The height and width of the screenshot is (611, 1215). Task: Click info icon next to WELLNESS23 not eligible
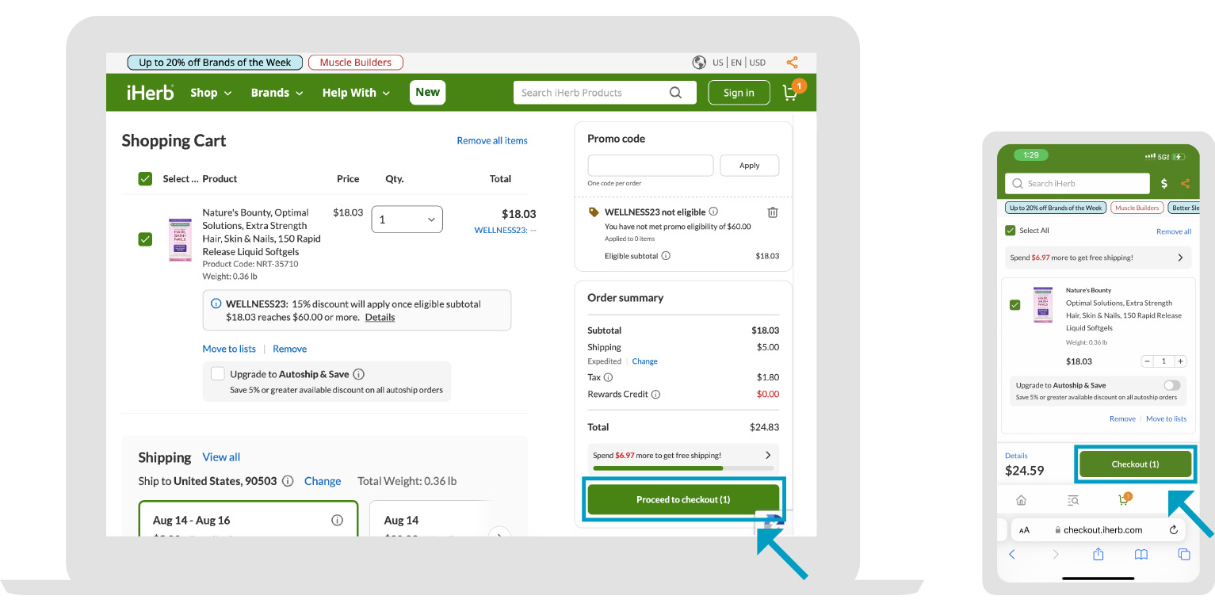[713, 212]
